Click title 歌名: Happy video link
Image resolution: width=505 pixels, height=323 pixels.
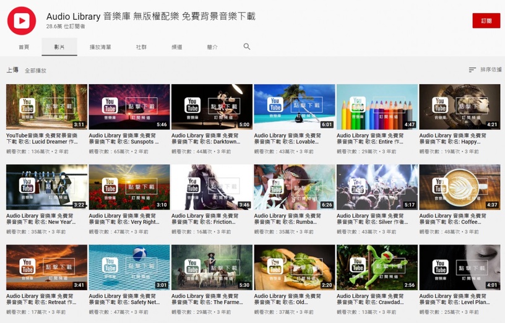click(x=452, y=139)
